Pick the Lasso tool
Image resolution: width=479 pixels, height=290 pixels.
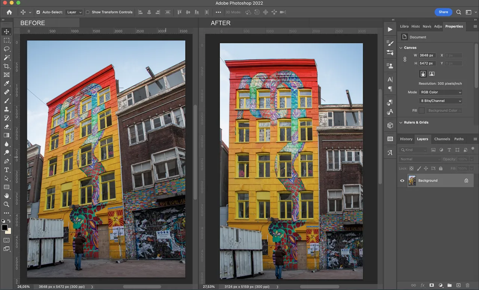6,49
